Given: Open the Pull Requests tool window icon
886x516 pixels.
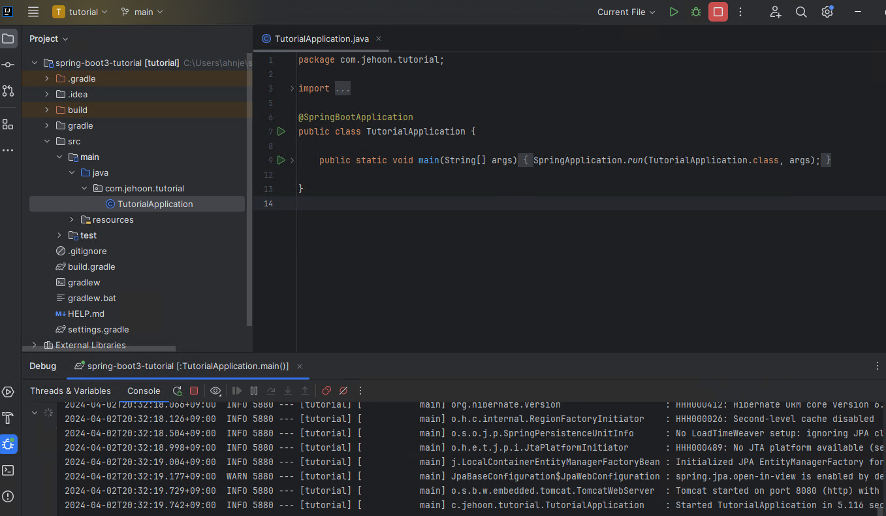Looking at the screenshot, I should [x=8, y=91].
